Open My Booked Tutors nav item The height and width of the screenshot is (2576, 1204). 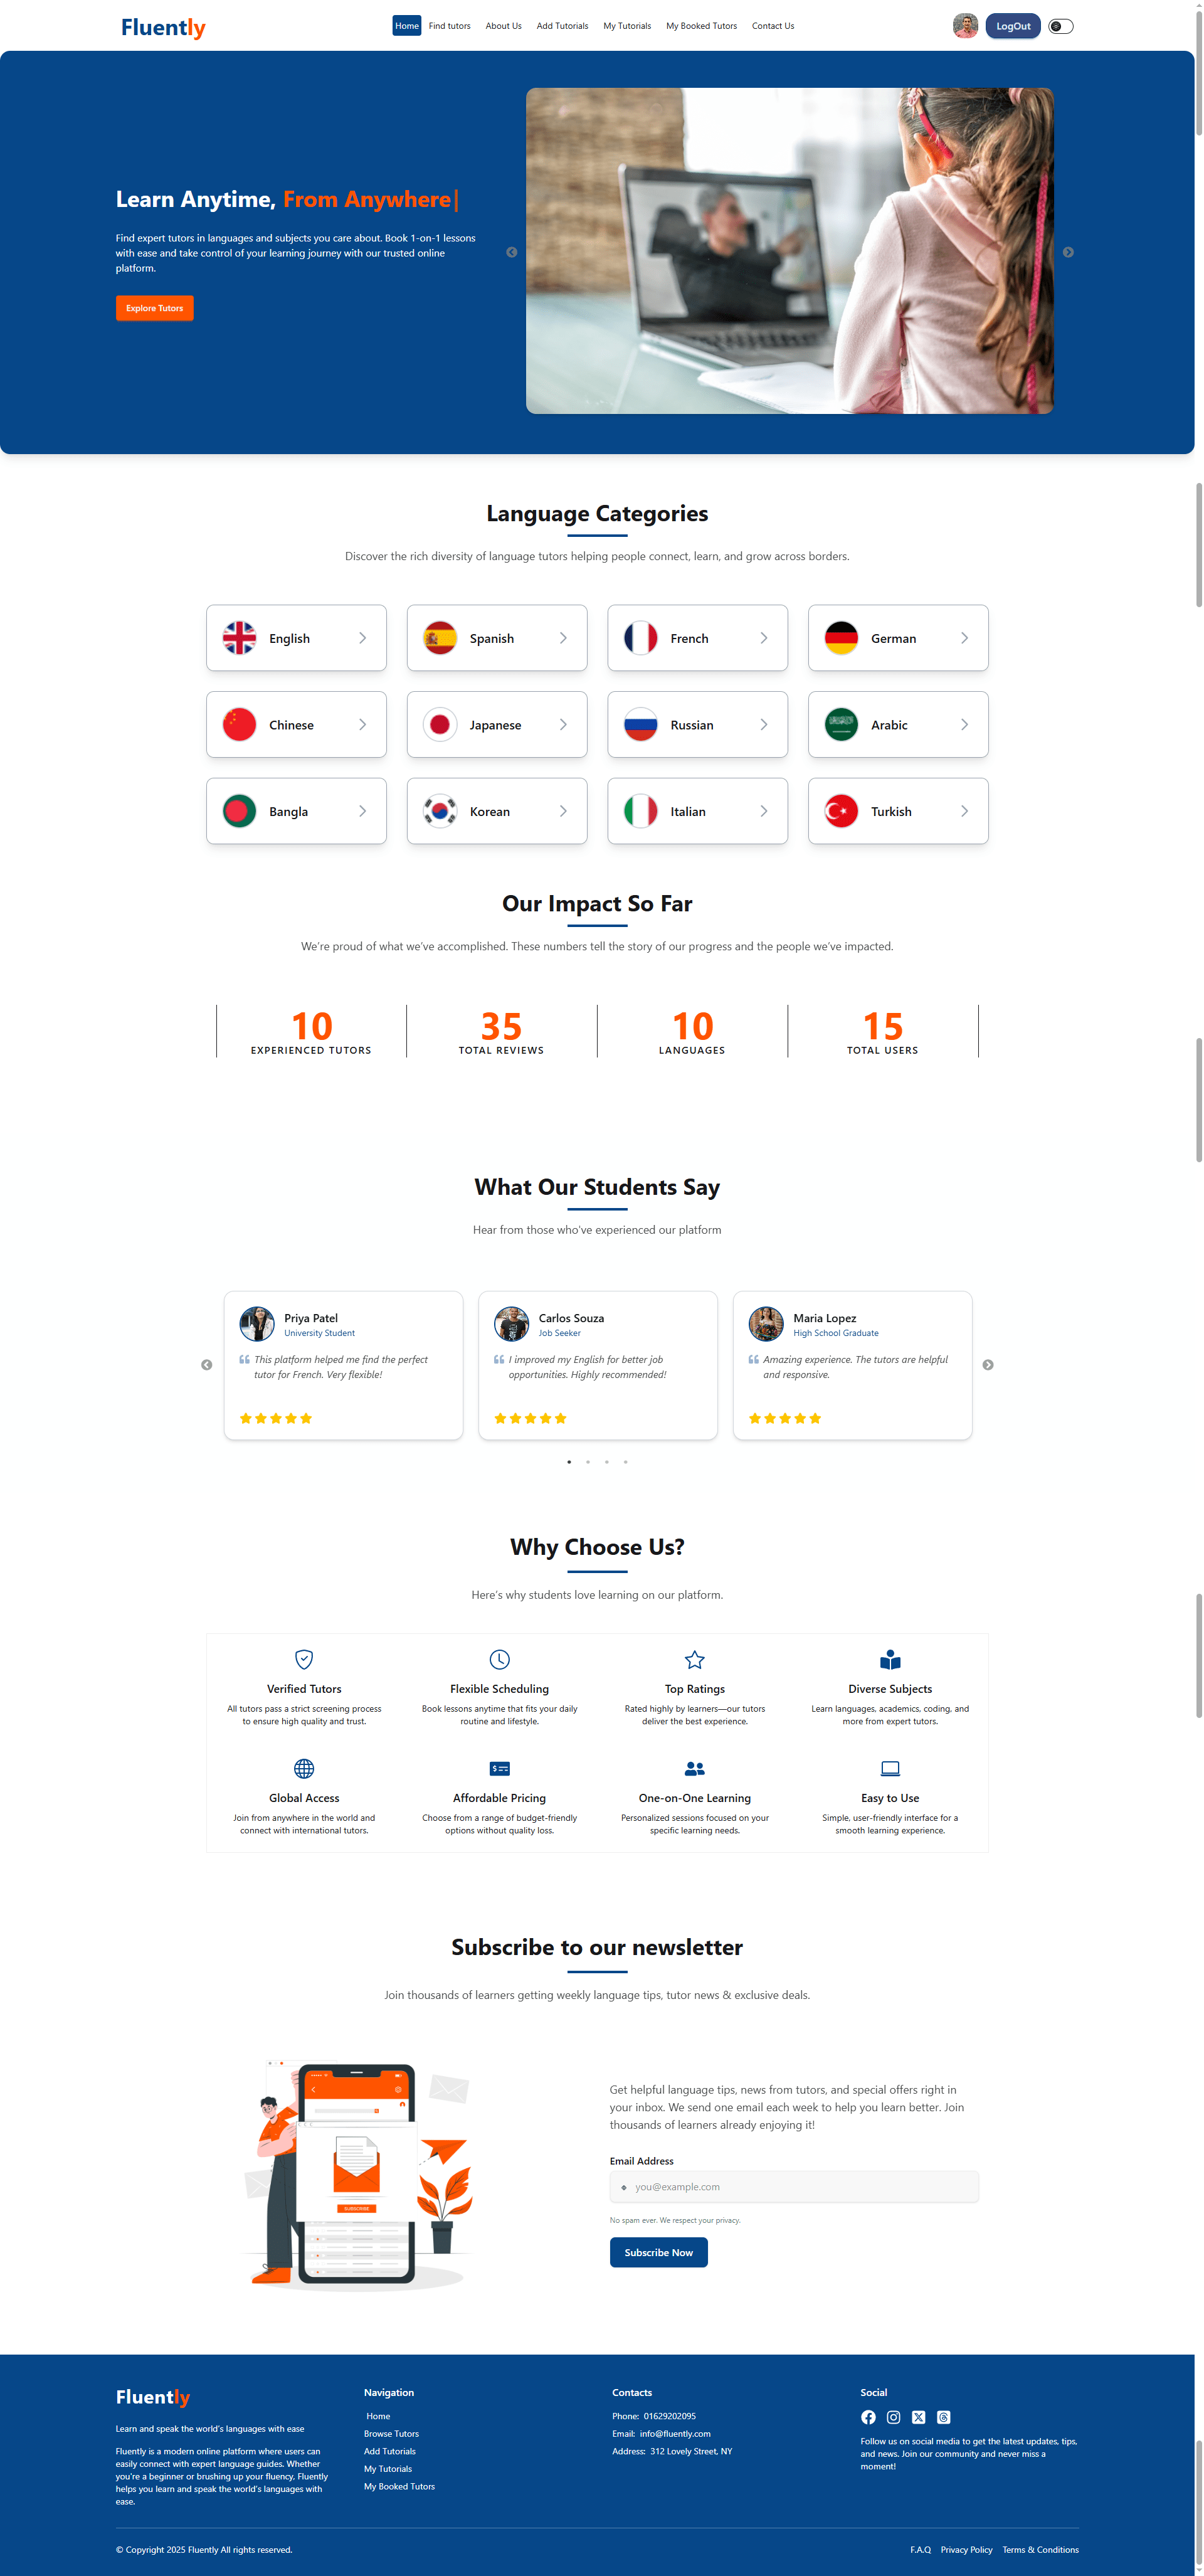point(701,26)
